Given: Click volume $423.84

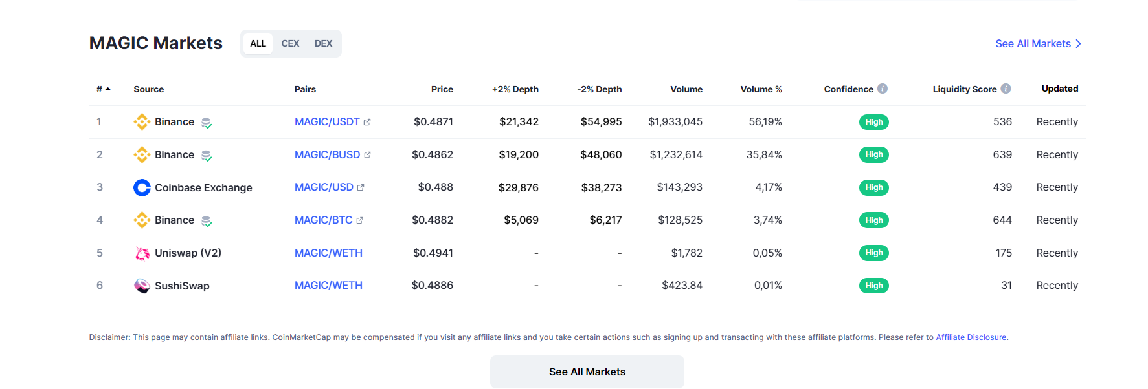Looking at the screenshot, I should pos(682,285).
